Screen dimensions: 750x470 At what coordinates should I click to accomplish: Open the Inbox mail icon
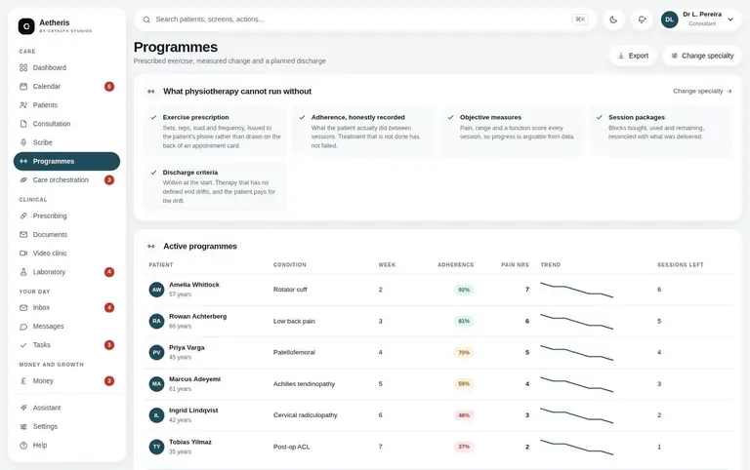point(23,307)
